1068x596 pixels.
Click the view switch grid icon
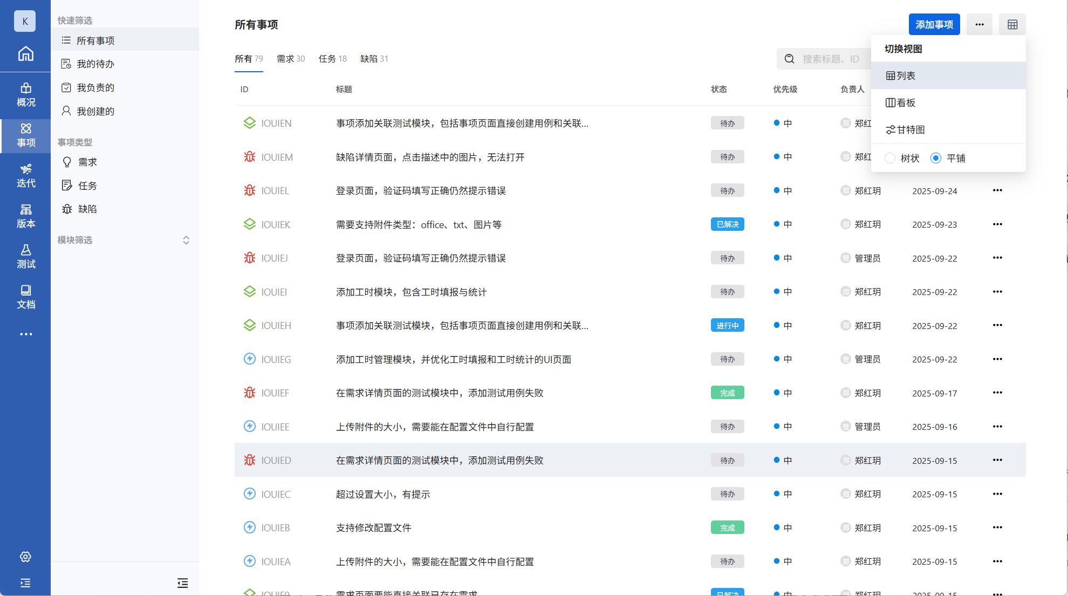[1012, 24]
